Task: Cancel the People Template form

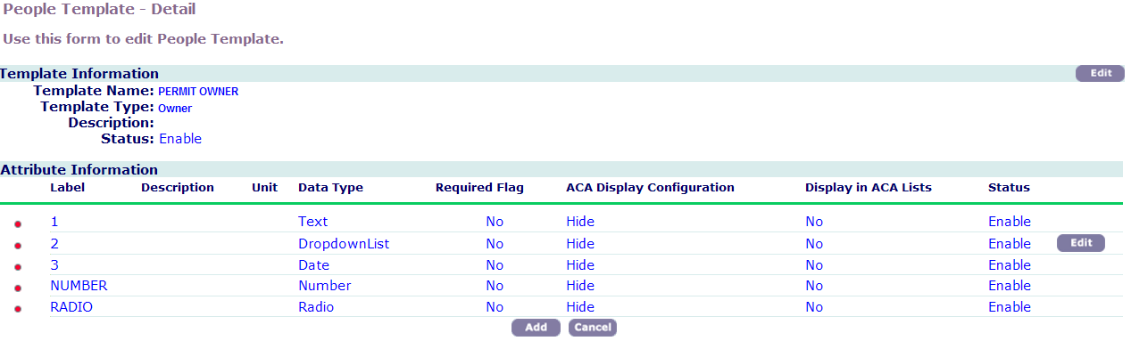Action: [593, 328]
